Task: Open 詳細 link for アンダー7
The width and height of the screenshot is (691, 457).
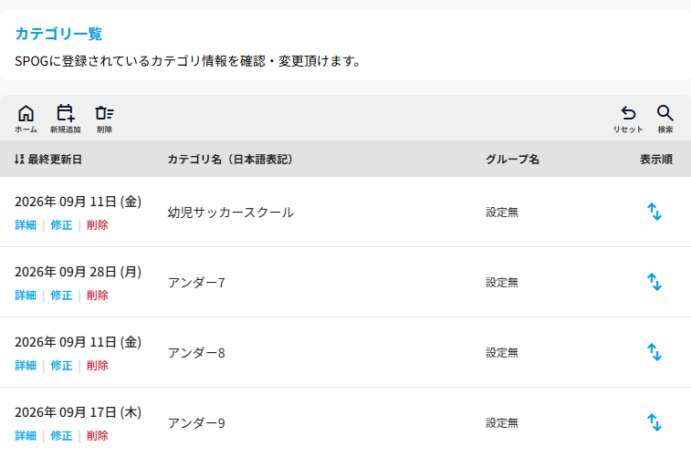Action: click(x=26, y=295)
